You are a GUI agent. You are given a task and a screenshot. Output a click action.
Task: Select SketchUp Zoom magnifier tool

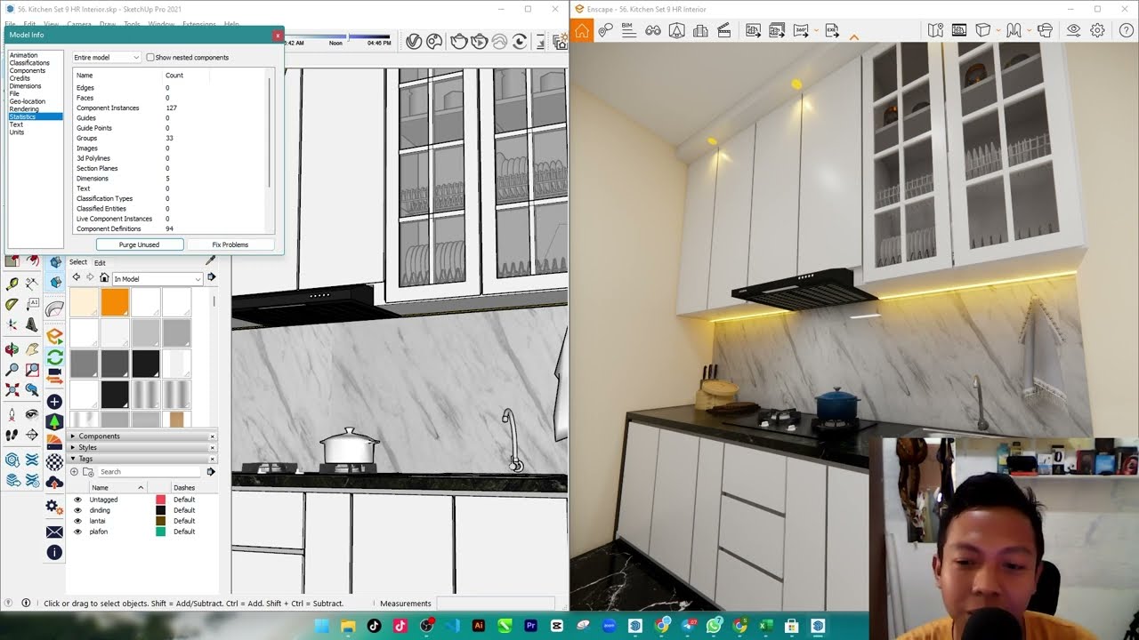pos(12,370)
